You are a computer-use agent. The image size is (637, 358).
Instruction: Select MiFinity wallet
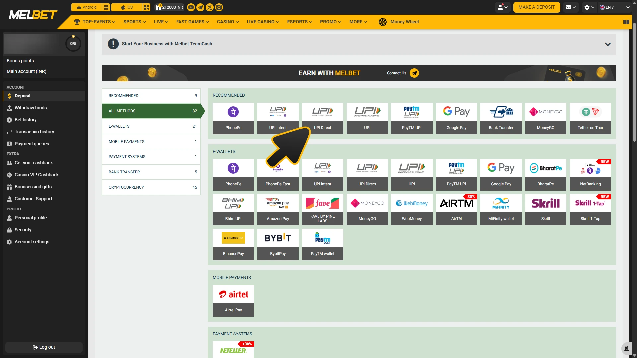[501, 209]
